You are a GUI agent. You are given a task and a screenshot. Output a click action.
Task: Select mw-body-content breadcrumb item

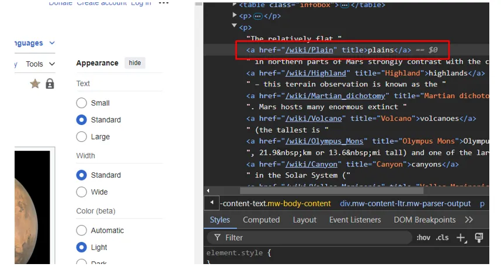click(276, 203)
